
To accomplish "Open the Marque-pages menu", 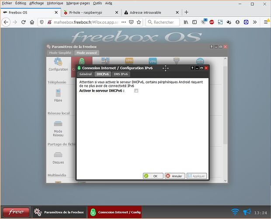I will [x=78, y=3].
